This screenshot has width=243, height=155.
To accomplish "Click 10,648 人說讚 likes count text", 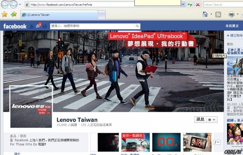I will click(x=67, y=125).
